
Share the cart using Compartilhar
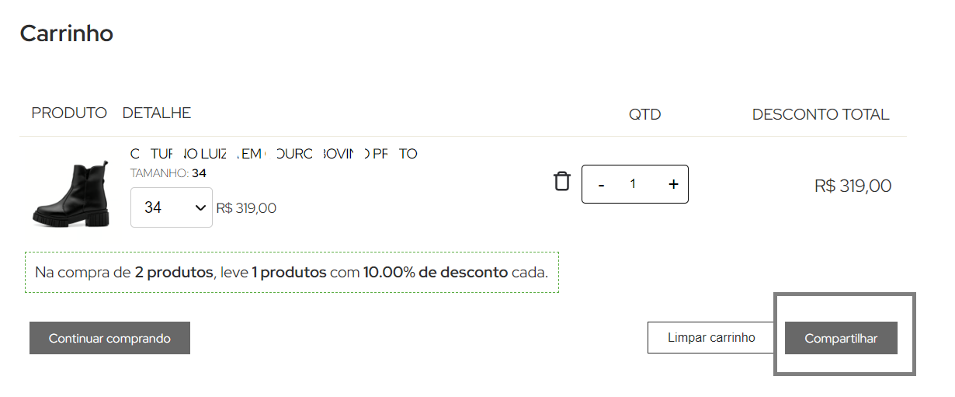click(841, 338)
